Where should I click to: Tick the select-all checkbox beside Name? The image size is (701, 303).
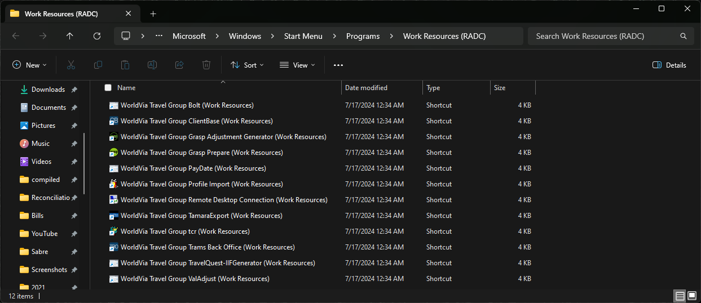pyautogui.click(x=108, y=88)
